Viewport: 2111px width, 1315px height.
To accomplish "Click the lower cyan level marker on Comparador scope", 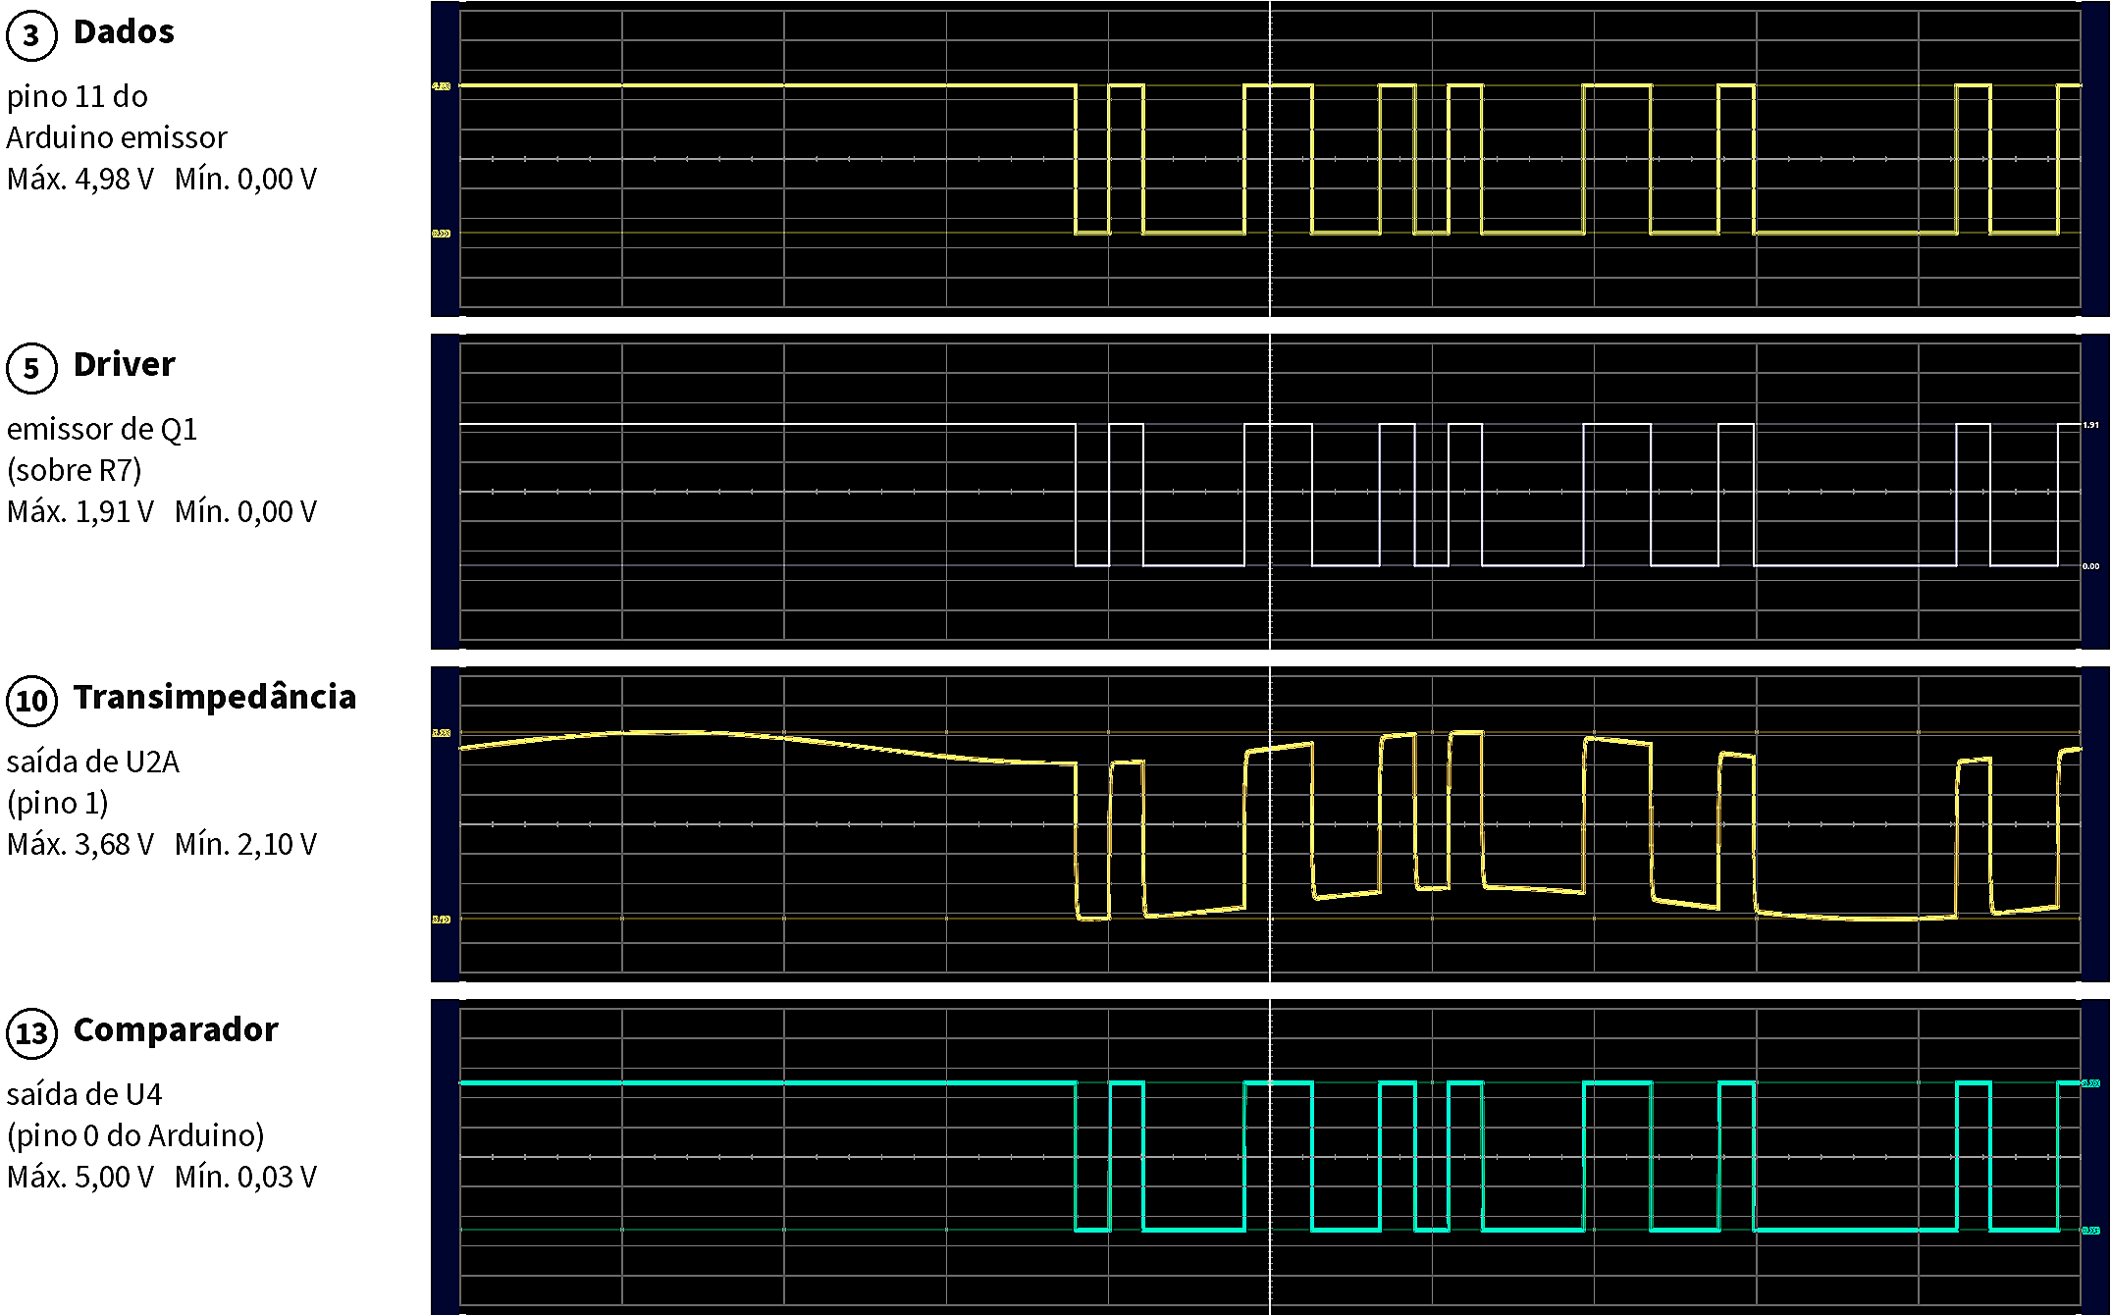I will 2091,1231.
